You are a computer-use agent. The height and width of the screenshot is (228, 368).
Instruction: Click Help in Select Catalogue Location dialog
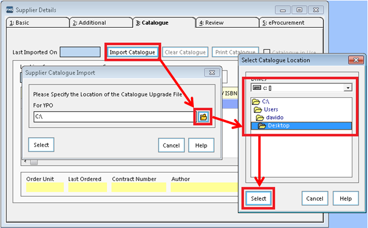346,198
